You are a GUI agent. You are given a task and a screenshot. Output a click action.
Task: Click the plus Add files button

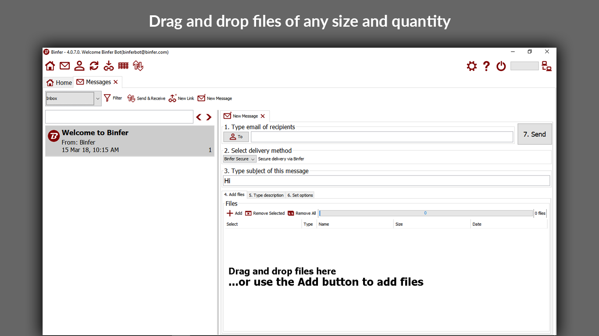coord(234,213)
